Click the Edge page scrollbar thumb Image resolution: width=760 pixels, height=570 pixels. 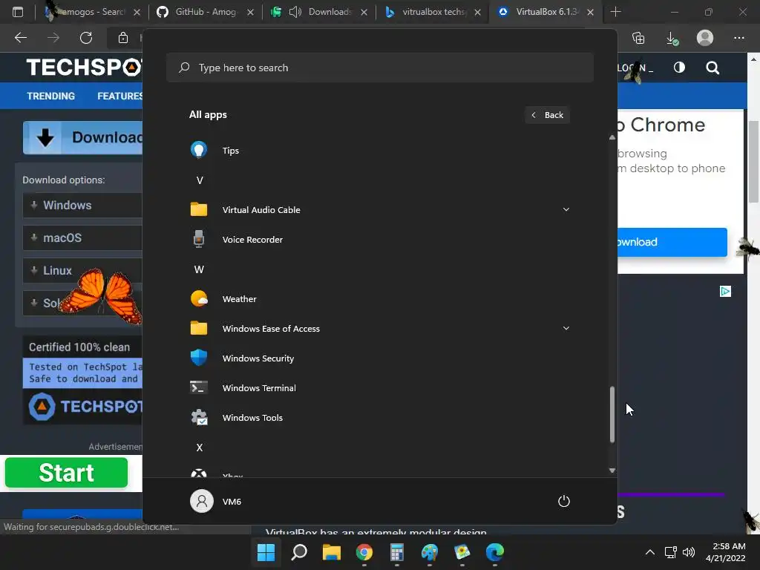754,161
